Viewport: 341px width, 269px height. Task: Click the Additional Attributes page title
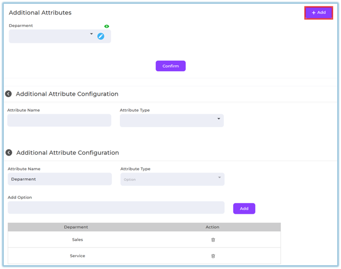click(x=40, y=13)
